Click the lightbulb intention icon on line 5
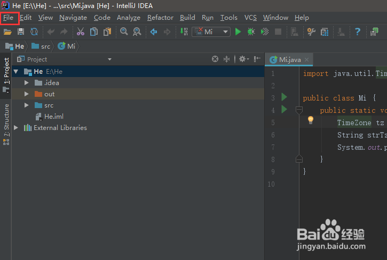387x260 pixels. (x=311, y=120)
